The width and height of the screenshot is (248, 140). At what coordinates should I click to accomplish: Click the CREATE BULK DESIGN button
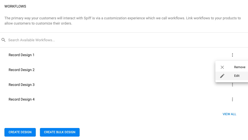coord(60,132)
